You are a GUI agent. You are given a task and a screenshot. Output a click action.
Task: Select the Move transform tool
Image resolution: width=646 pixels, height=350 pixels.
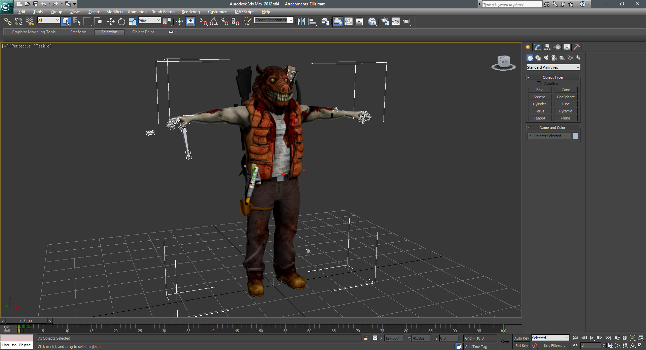click(111, 22)
